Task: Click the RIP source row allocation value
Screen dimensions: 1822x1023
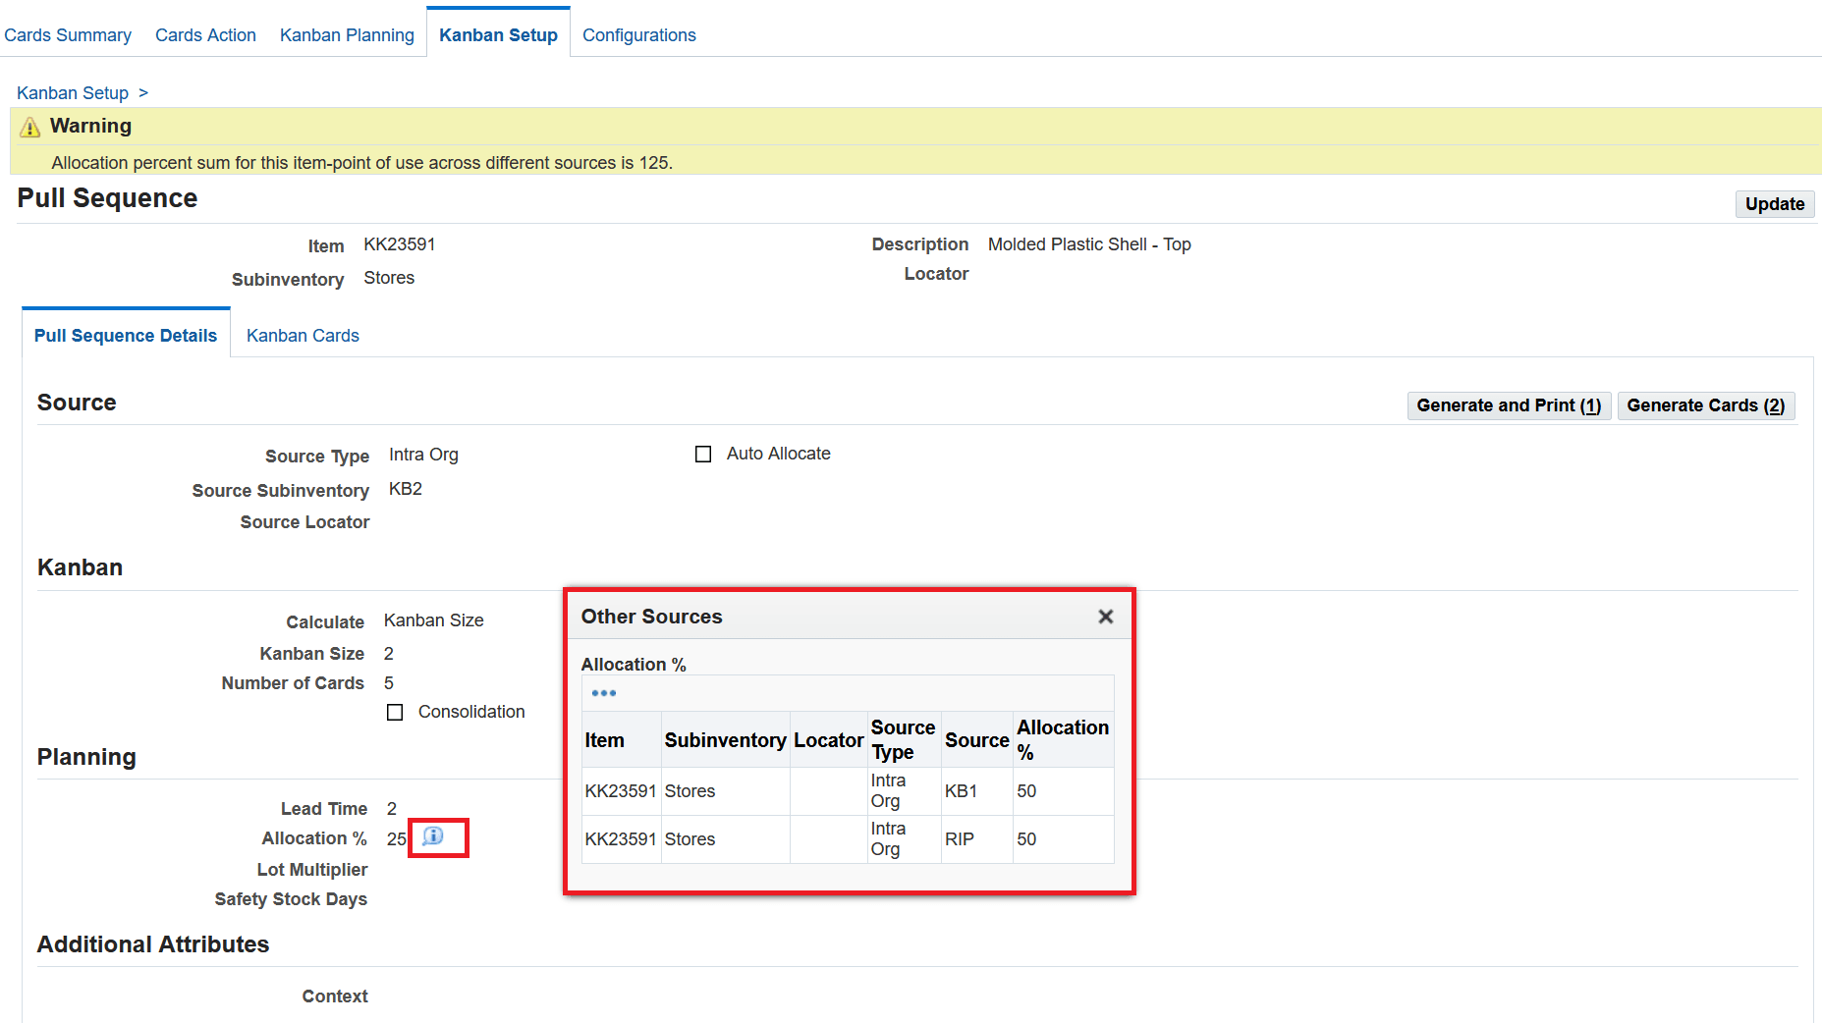Action: coord(1027,839)
